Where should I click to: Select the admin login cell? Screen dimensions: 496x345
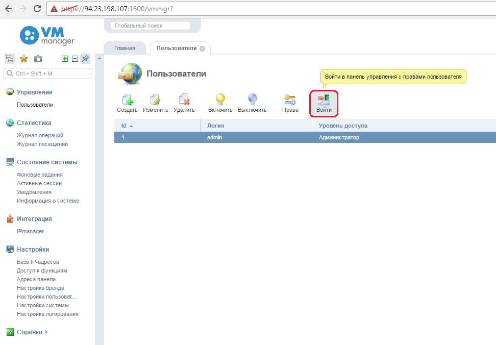pyautogui.click(x=256, y=137)
